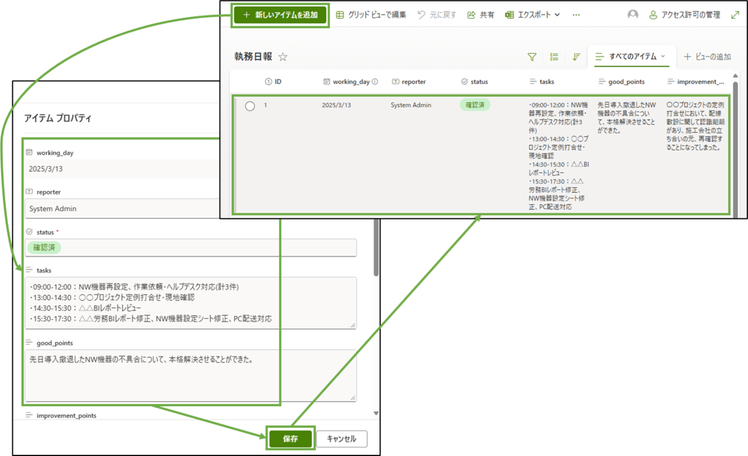Click the ID column header
The height and width of the screenshot is (456, 748).
point(274,82)
